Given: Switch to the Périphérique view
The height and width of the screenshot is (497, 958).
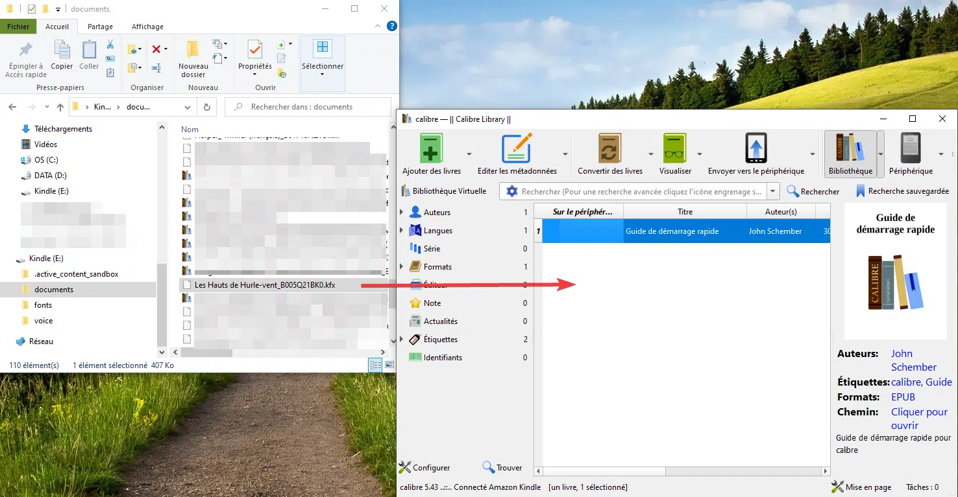Looking at the screenshot, I should [911, 154].
